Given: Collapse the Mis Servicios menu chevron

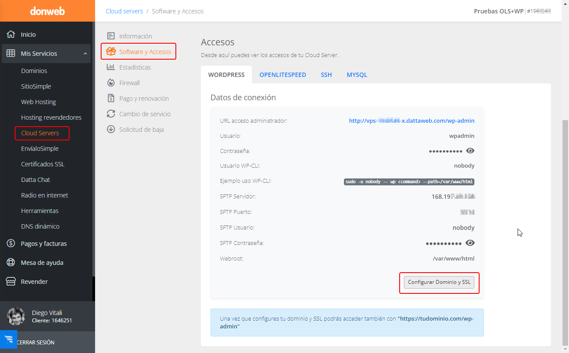Looking at the screenshot, I should 85,54.
